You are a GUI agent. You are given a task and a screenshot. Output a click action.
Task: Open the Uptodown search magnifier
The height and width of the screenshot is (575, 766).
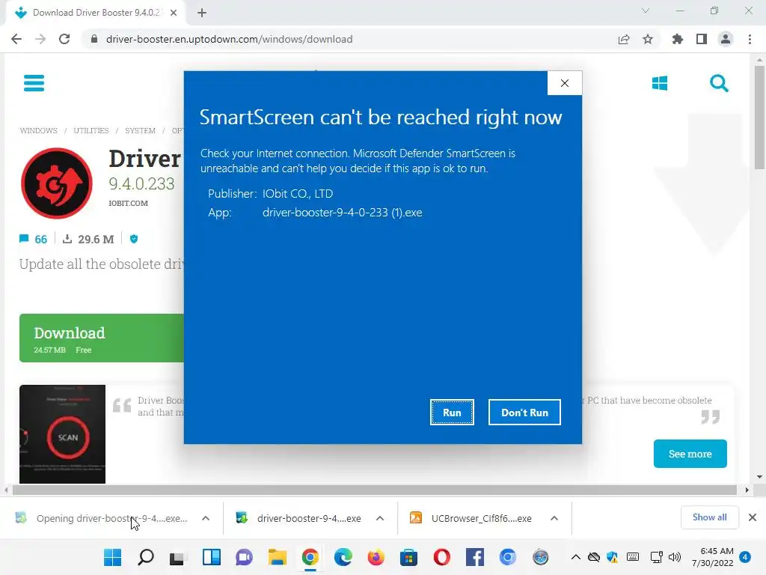tap(719, 83)
